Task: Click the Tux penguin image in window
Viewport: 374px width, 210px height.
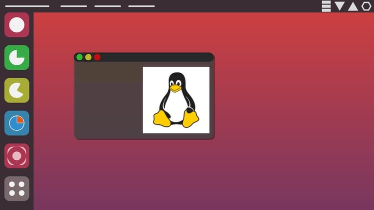Action: pyautogui.click(x=176, y=100)
